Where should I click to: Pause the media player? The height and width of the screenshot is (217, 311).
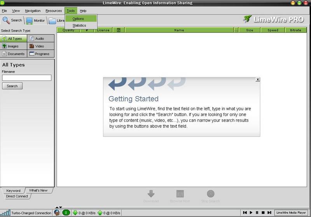click(257, 213)
